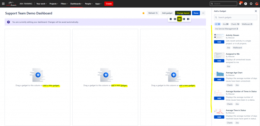
Task: Filter by Jira Service Management 2 category
Action: pos(226,29)
